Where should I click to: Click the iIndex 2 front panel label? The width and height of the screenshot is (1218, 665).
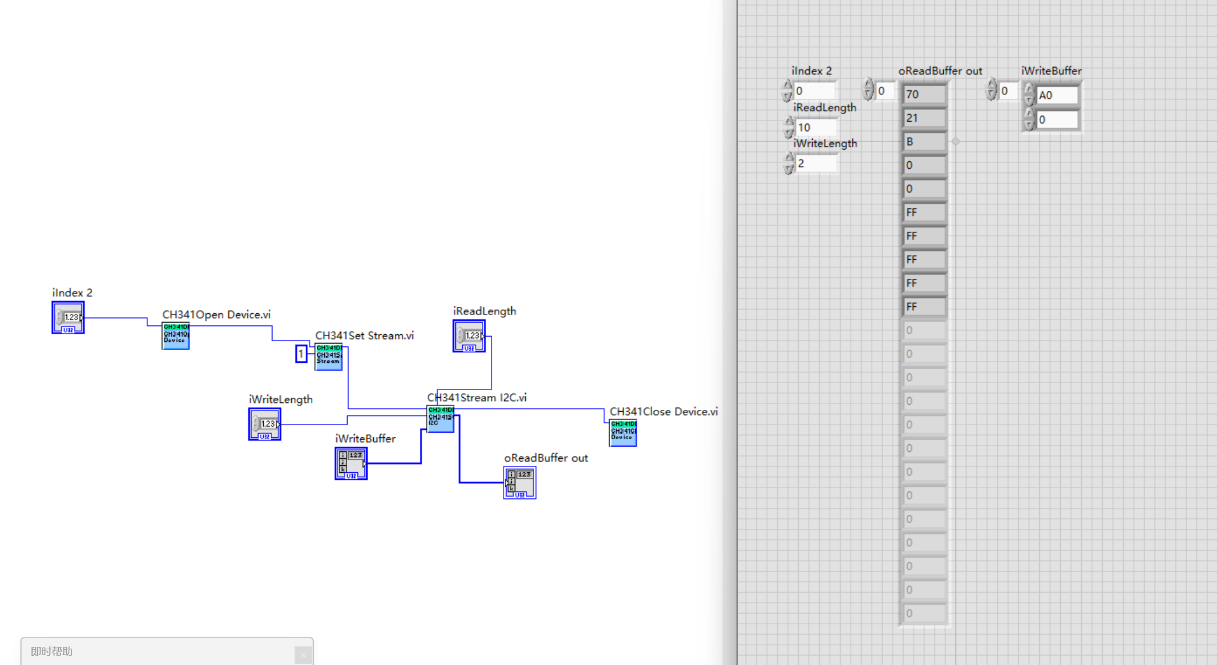(812, 71)
